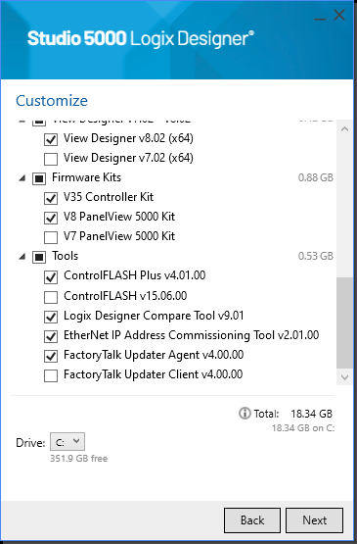Click the 351.9 GB free text
Viewport: 357px width, 544px height.
(x=78, y=459)
